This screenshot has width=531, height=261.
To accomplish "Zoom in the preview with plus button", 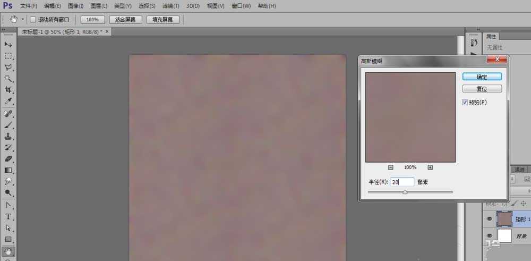I will pos(430,167).
